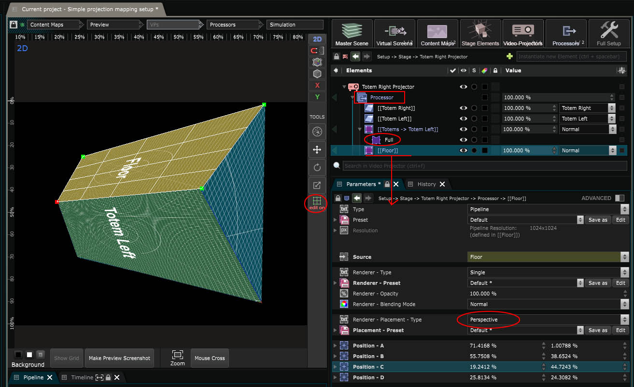Click Make Preview Screenshot button

119,358
